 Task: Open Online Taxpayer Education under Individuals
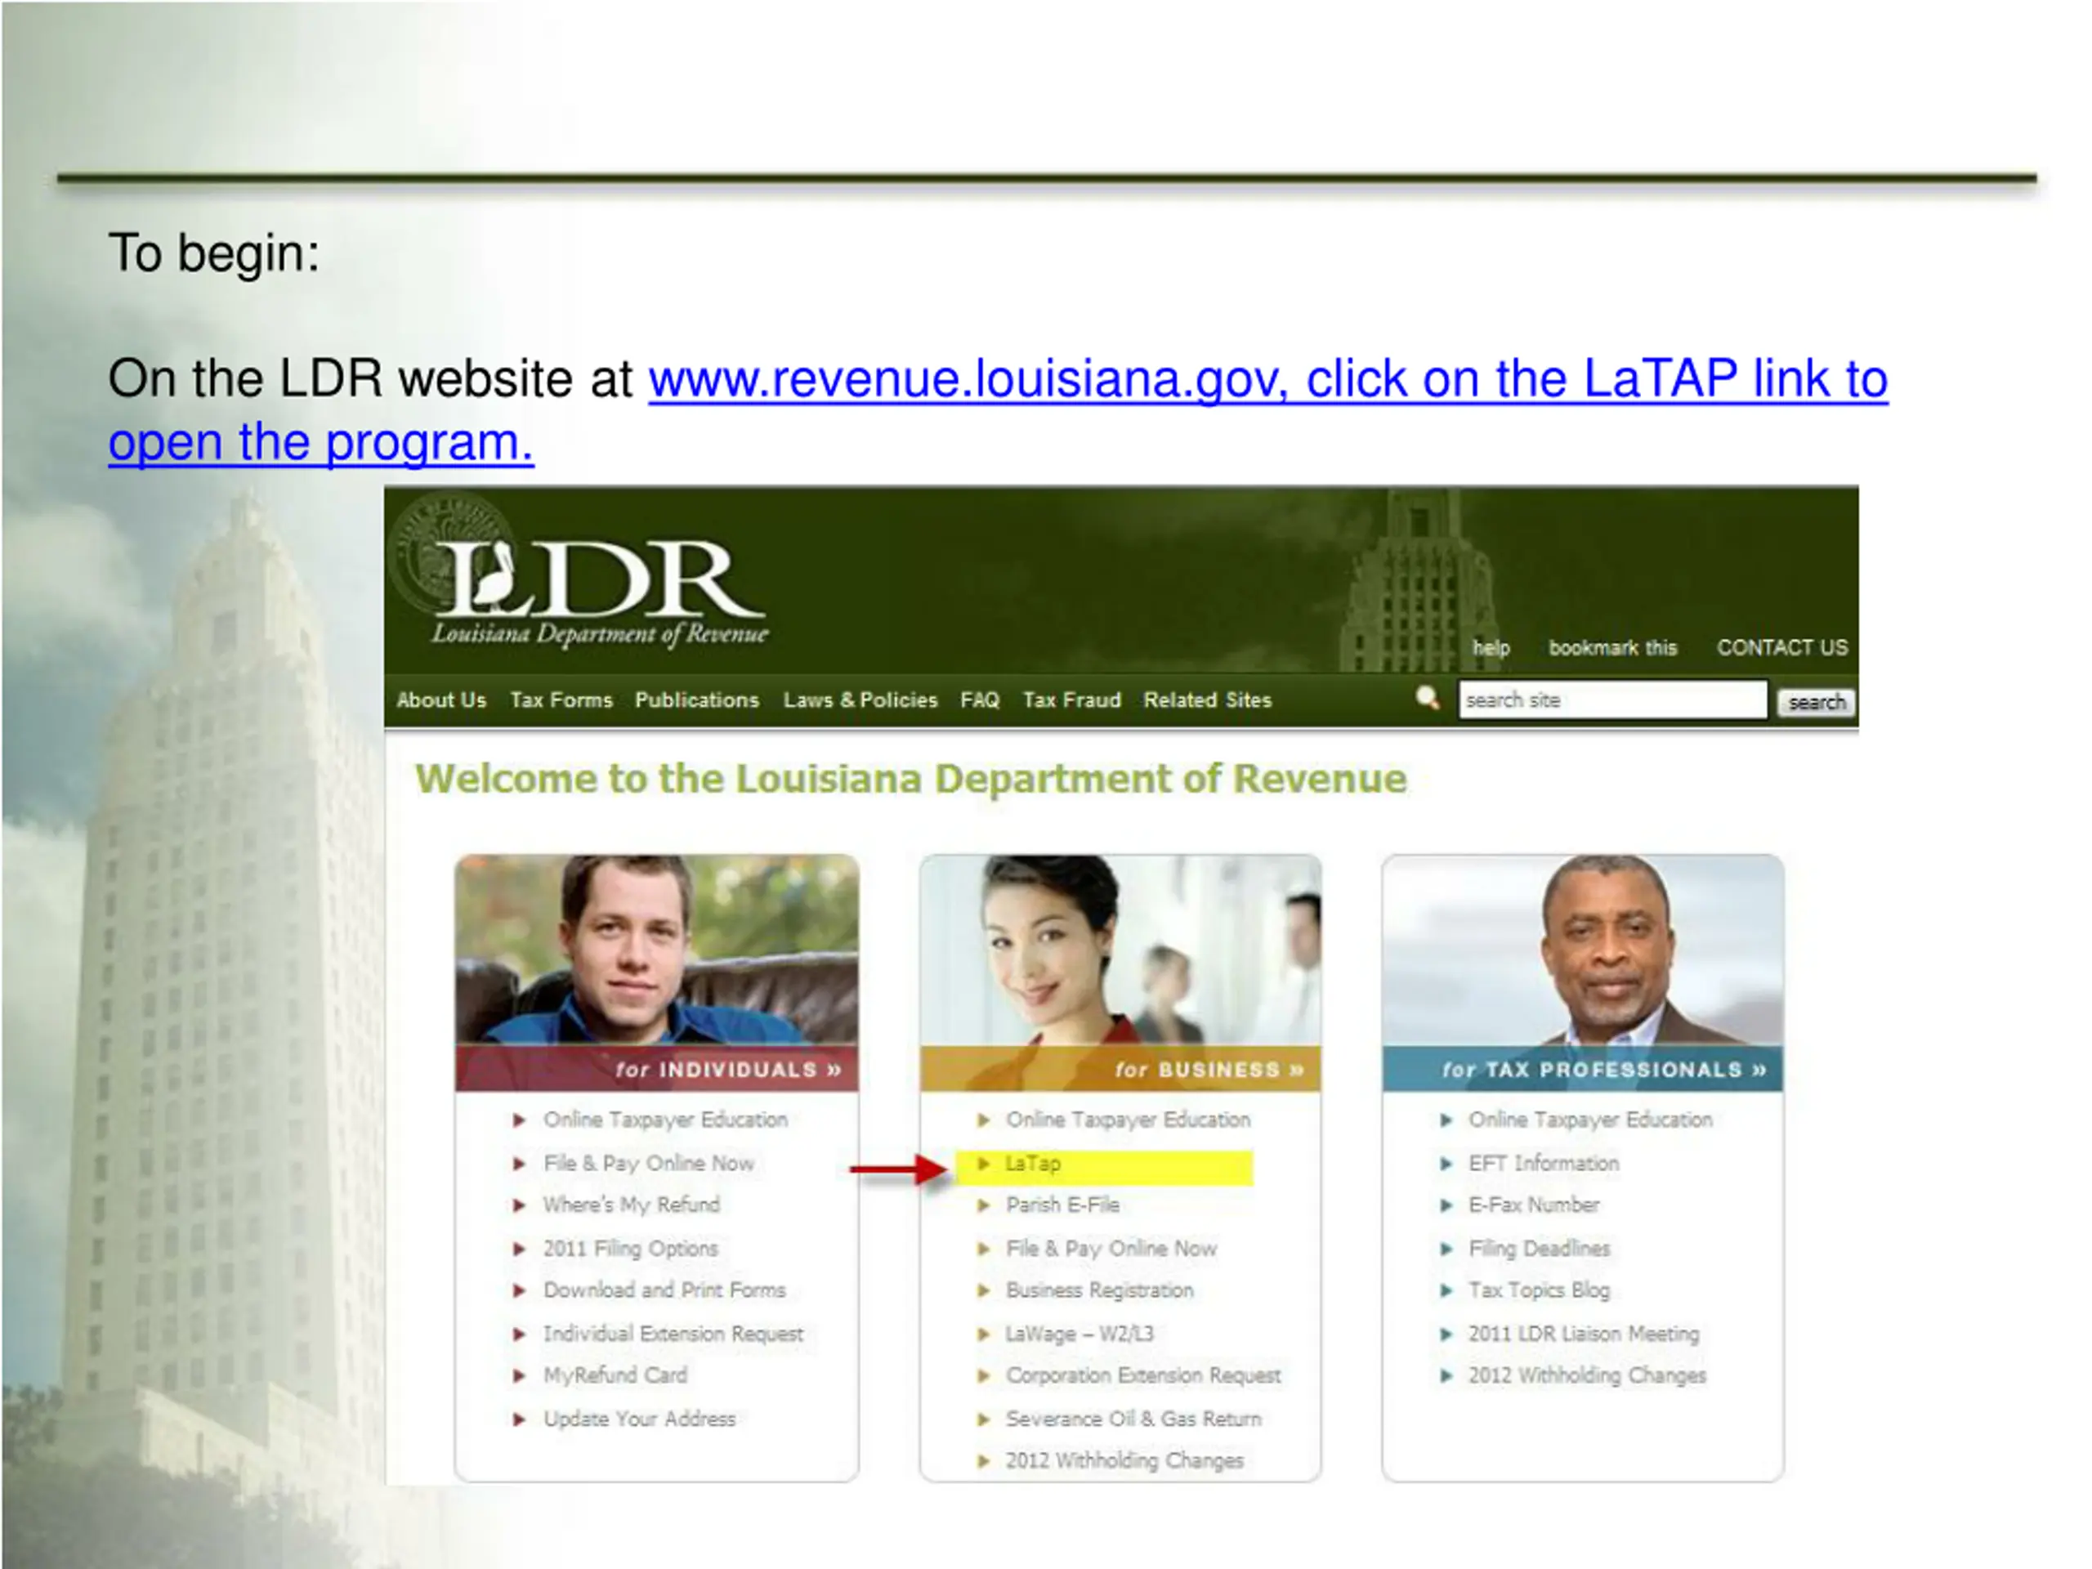tap(665, 1120)
